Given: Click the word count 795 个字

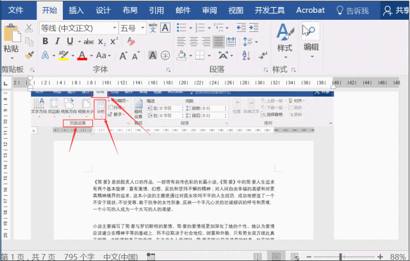Looking at the screenshot, I should (x=79, y=257).
